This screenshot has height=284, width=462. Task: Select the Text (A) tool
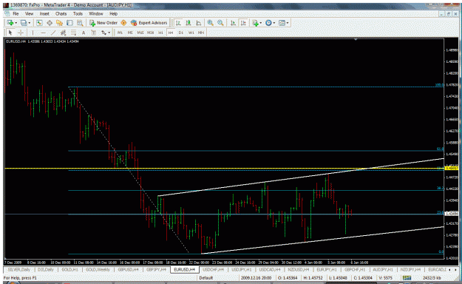[84, 33]
